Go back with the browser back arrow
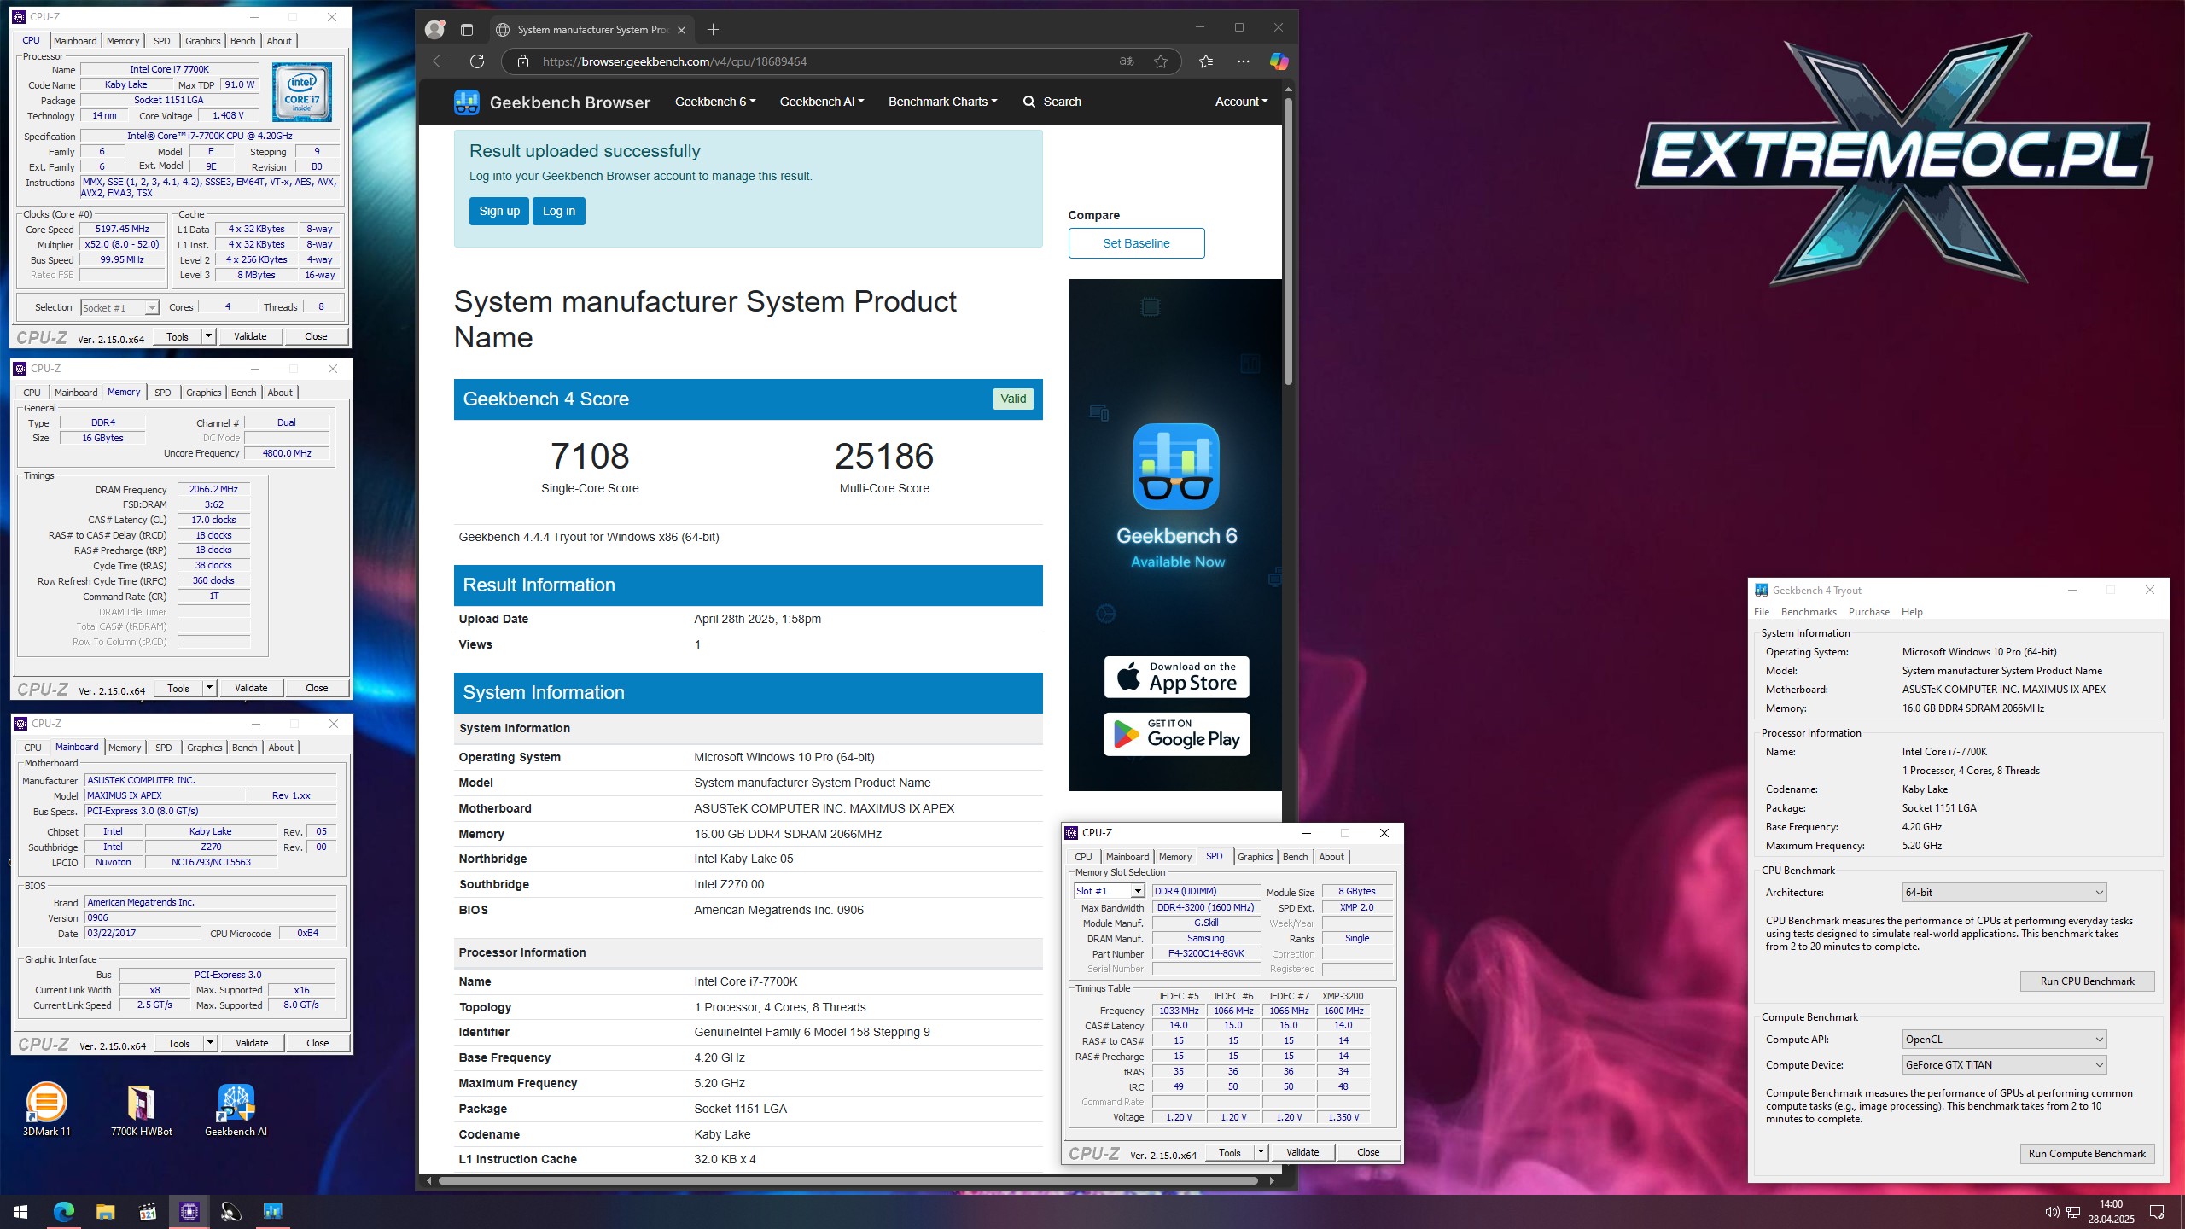Viewport: 2185px width, 1229px height. coord(439,61)
